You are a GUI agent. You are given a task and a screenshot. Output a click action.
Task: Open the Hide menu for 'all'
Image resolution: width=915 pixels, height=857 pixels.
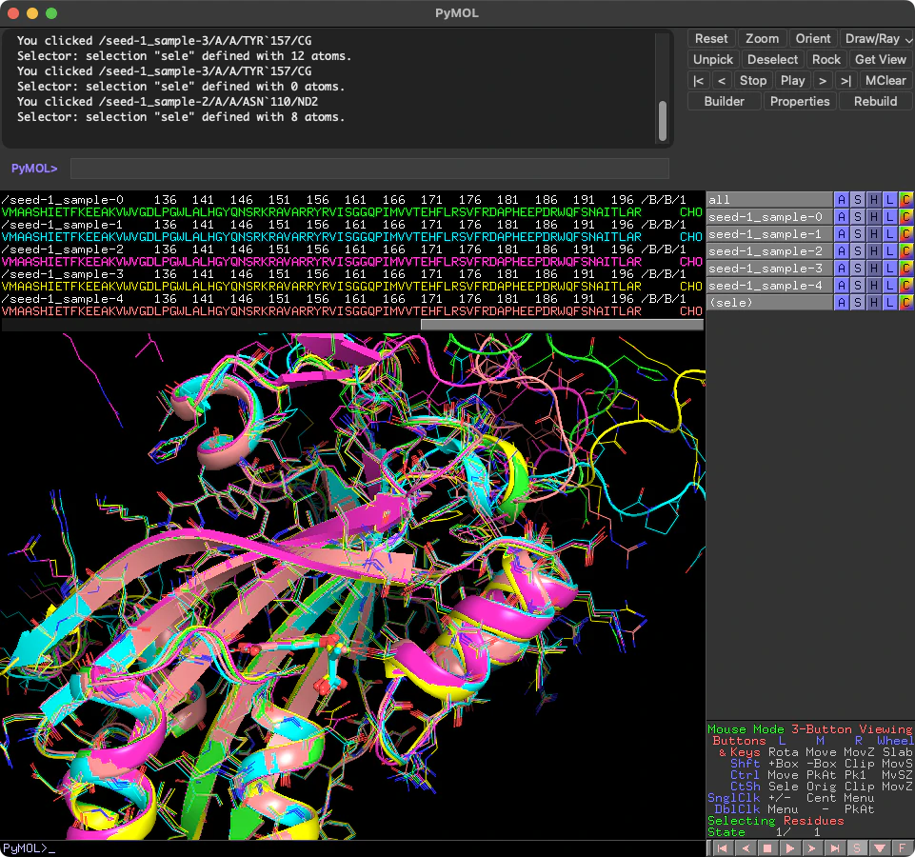coord(873,200)
